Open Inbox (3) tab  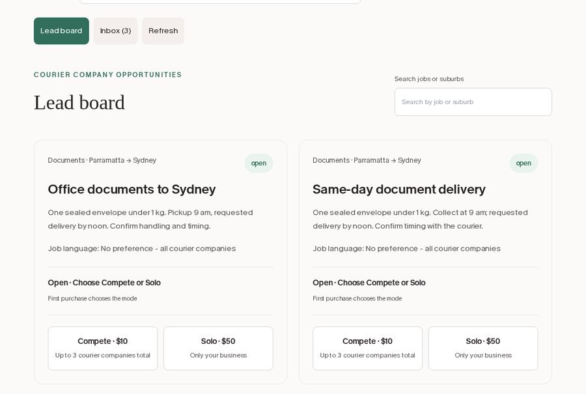[x=115, y=31]
